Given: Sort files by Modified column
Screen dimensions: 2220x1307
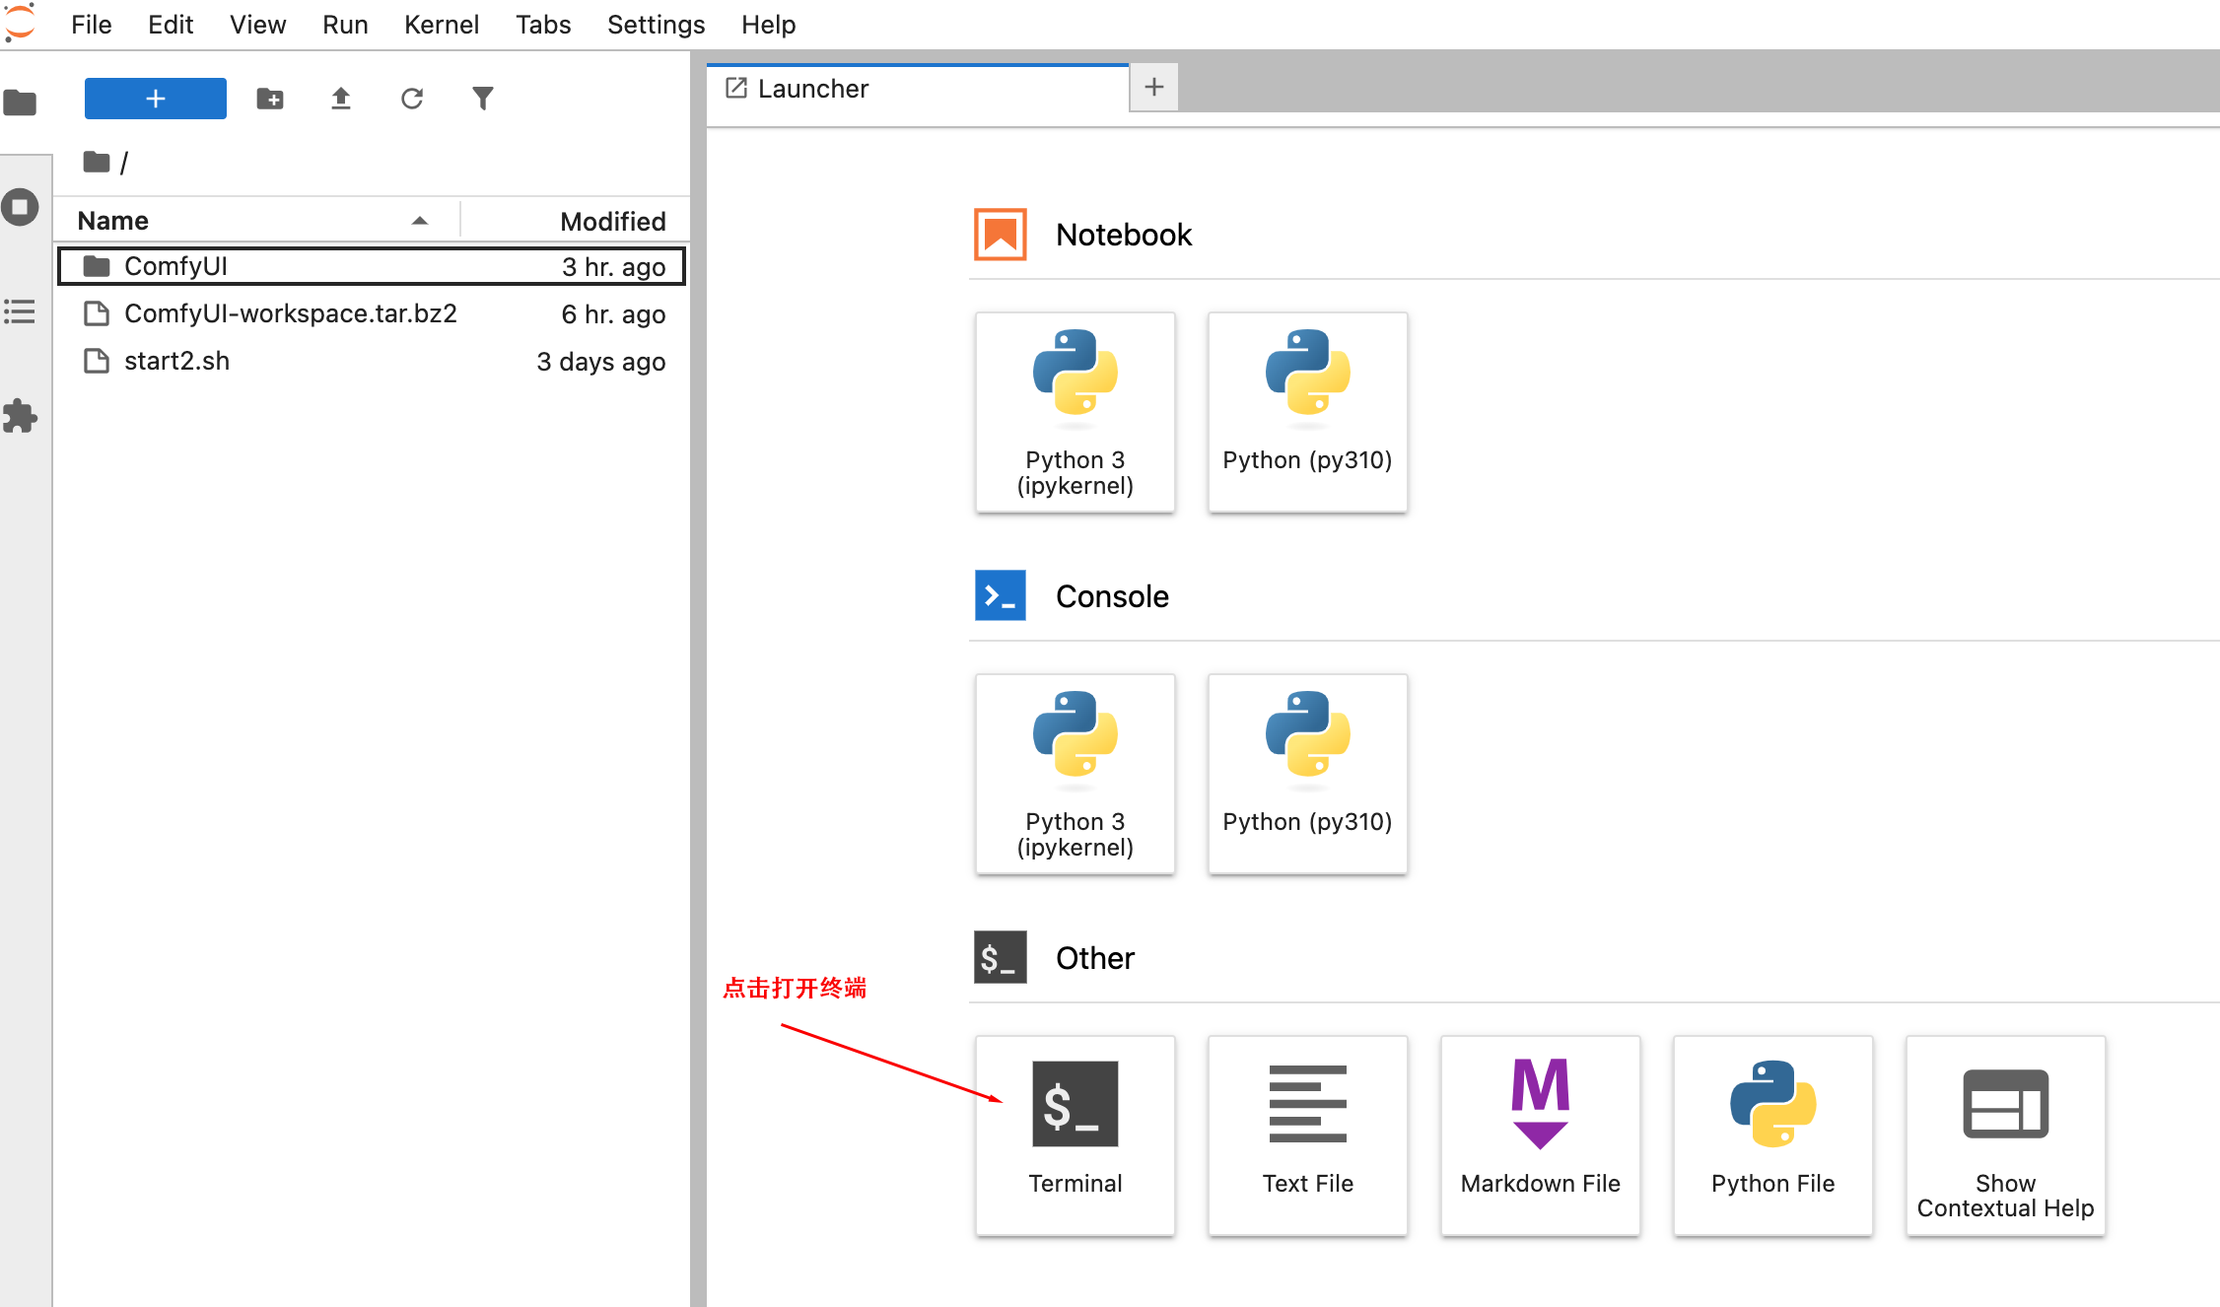Looking at the screenshot, I should [x=577, y=221].
